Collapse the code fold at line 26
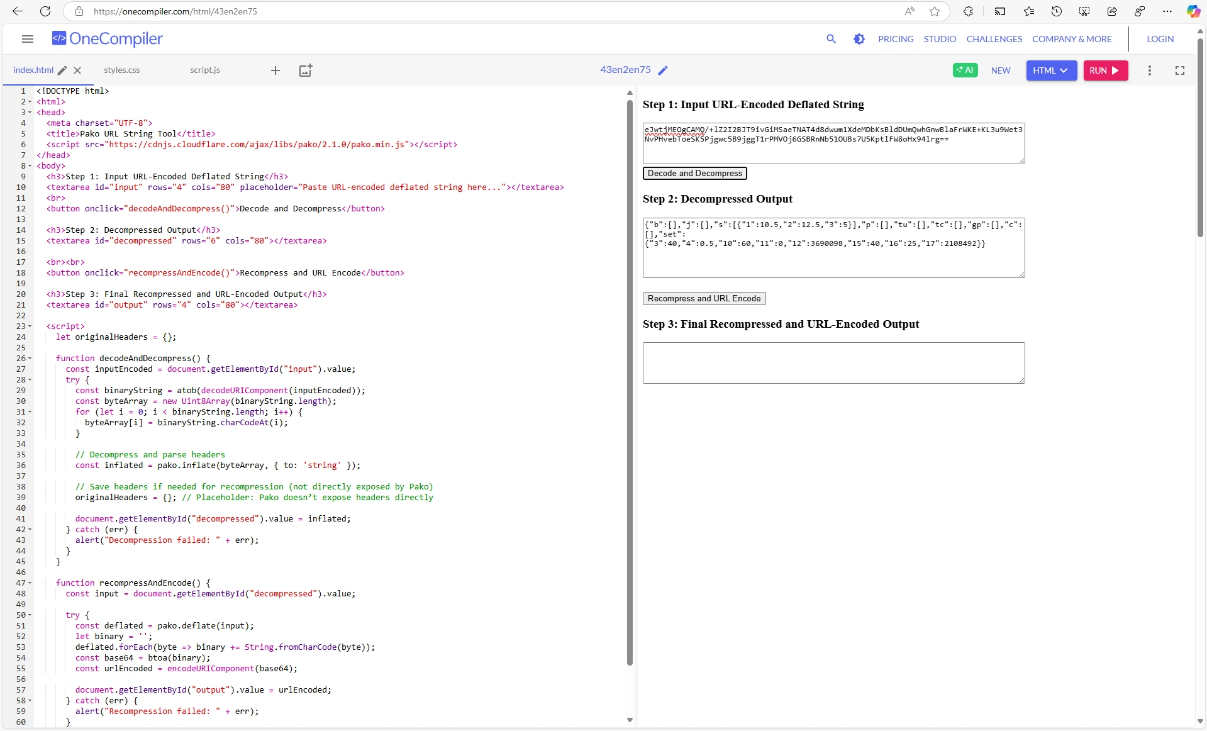The image size is (1207, 731). 30,359
